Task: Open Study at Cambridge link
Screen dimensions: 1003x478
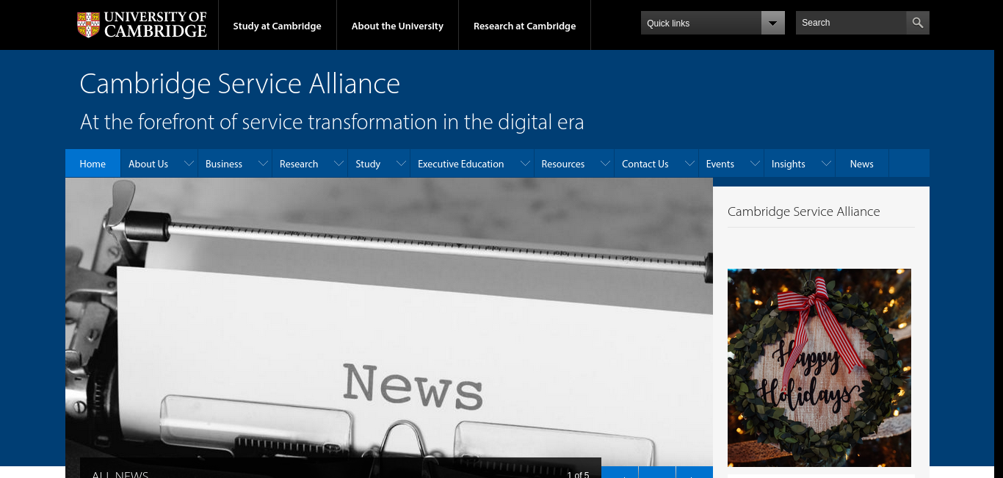Action: [x=278, y=26]
